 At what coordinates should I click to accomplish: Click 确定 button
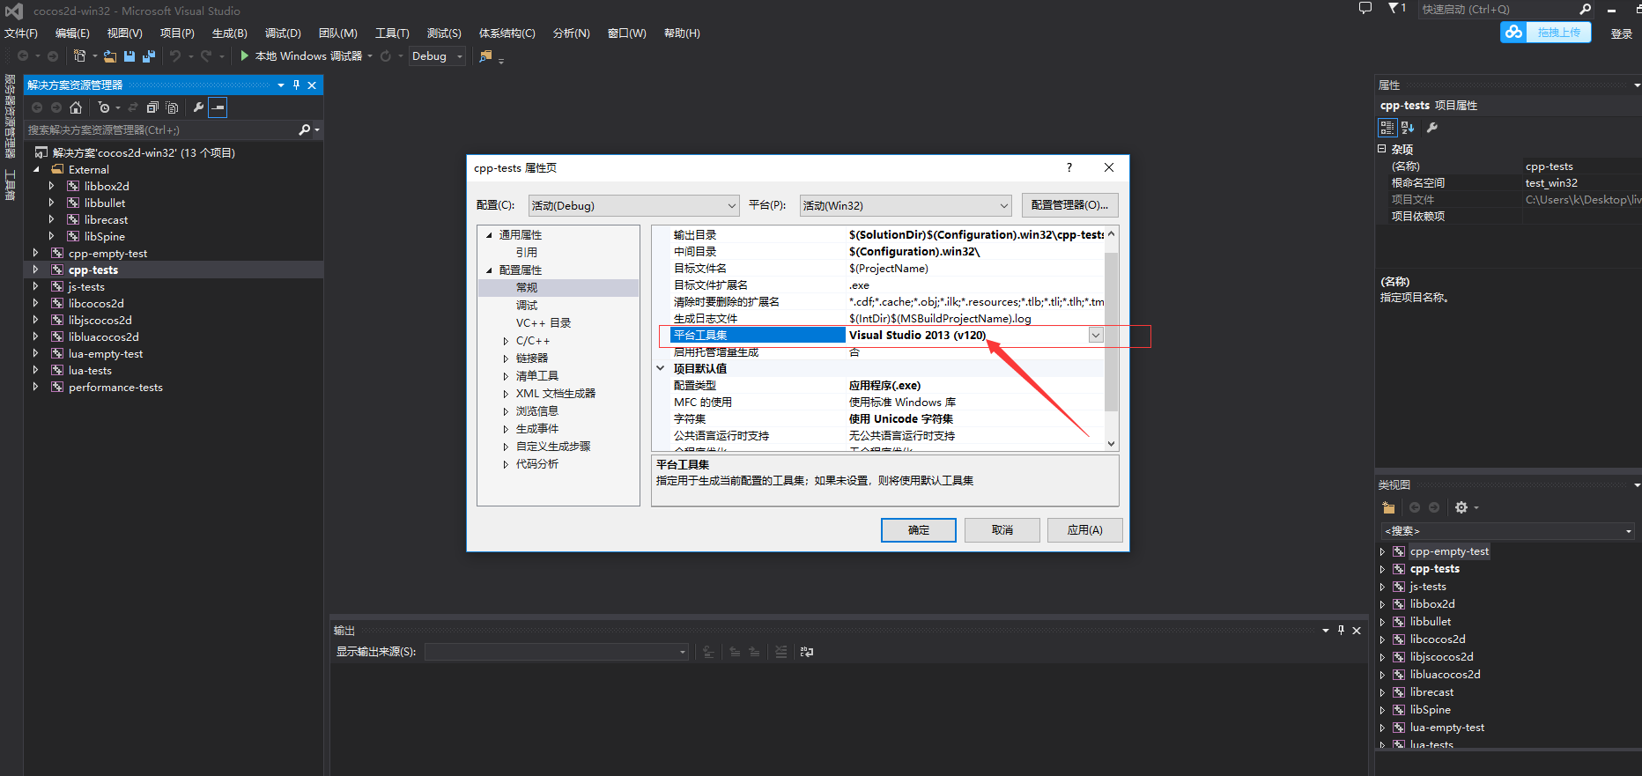pos(919,529)
